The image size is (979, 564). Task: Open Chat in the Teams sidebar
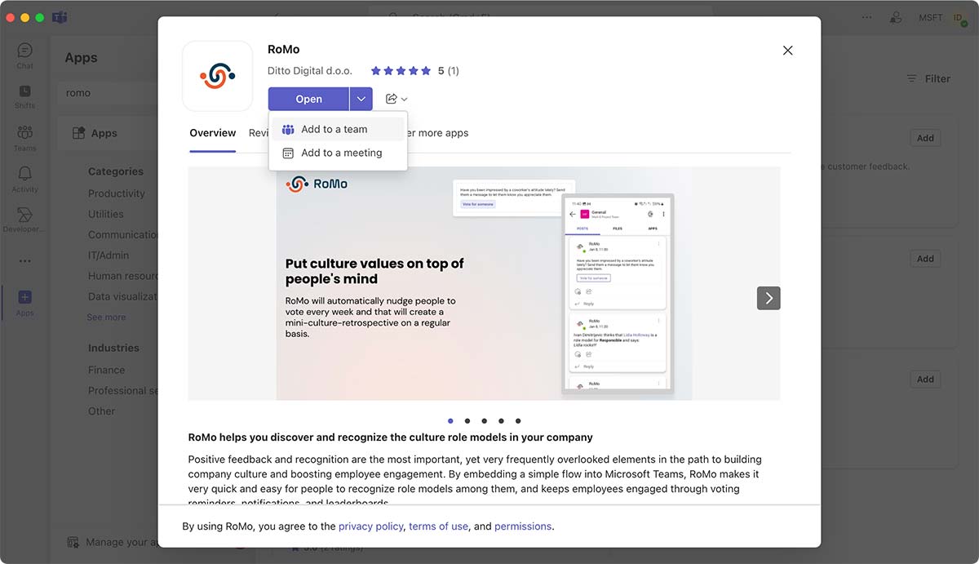coord(24,56)
